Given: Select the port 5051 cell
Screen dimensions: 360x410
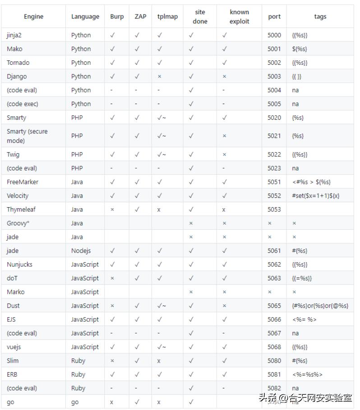Looking at the screenshot, I should coord(274,182).
